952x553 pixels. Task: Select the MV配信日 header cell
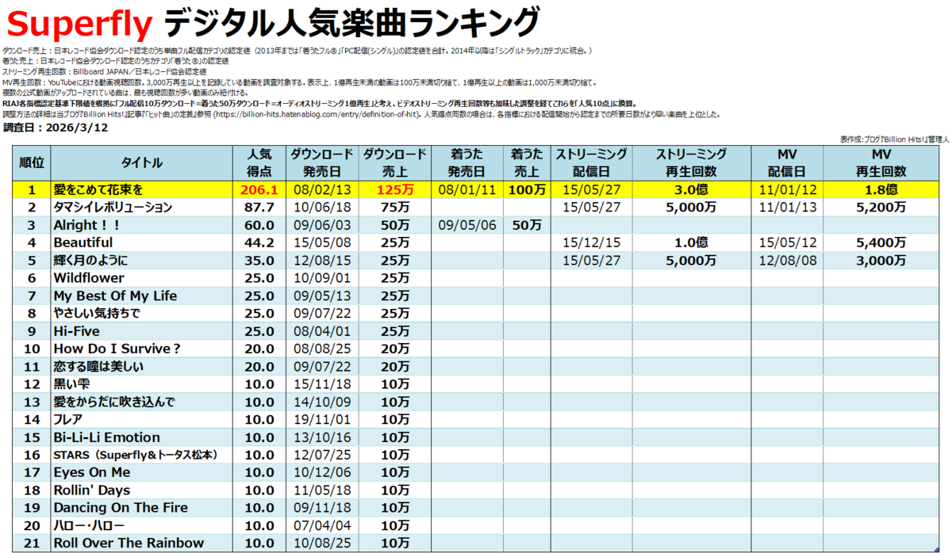click(787, 162)
